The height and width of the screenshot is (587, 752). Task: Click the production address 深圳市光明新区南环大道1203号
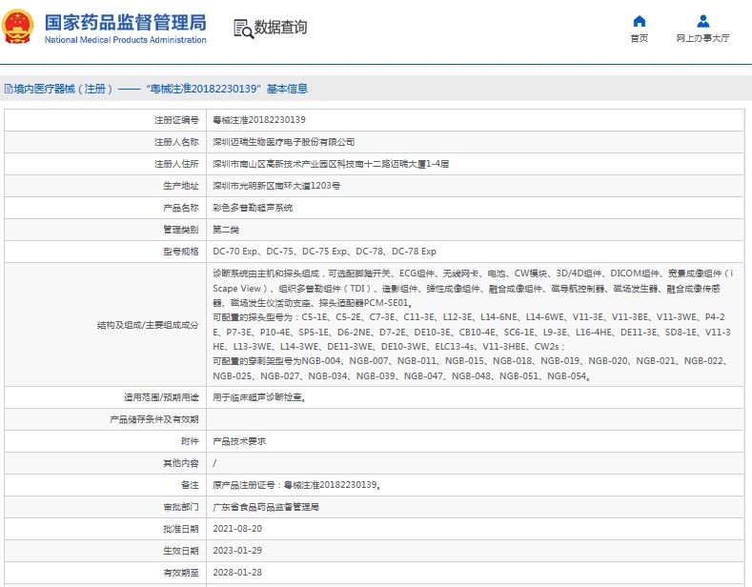tap(275, 186)
